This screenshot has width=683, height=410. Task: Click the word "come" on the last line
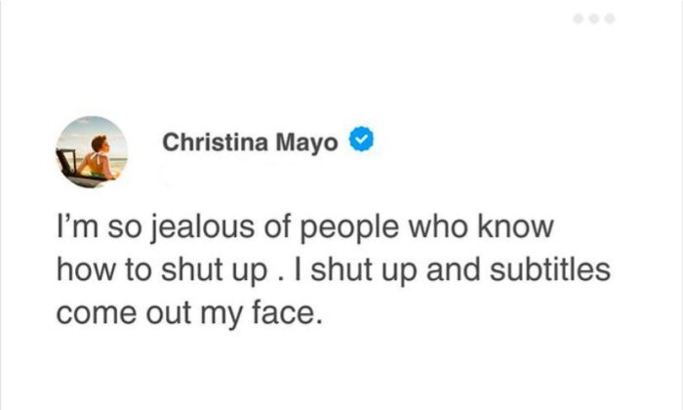coord(87,315)
